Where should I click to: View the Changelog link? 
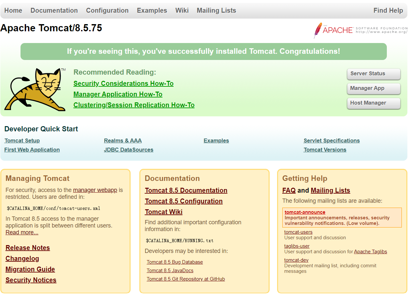[22, 258]
